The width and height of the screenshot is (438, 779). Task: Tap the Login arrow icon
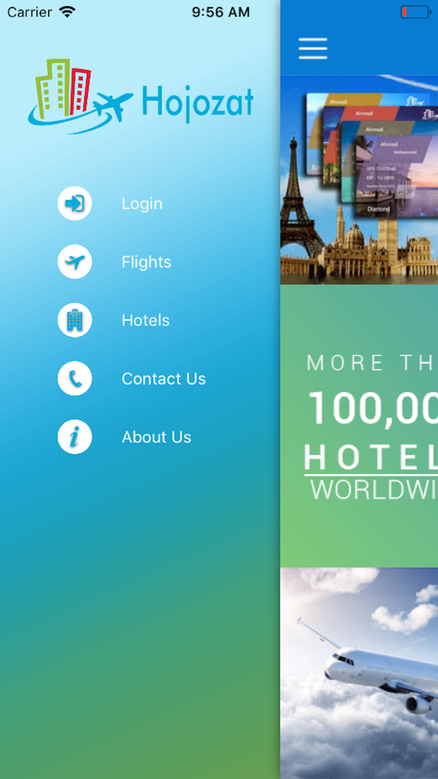point(75,203)
